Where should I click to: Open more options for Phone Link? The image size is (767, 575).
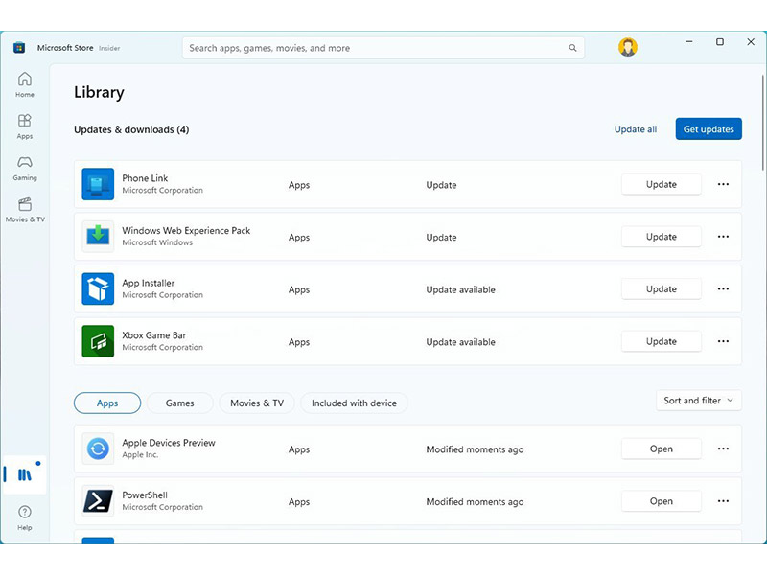click(x=723, y=184)
